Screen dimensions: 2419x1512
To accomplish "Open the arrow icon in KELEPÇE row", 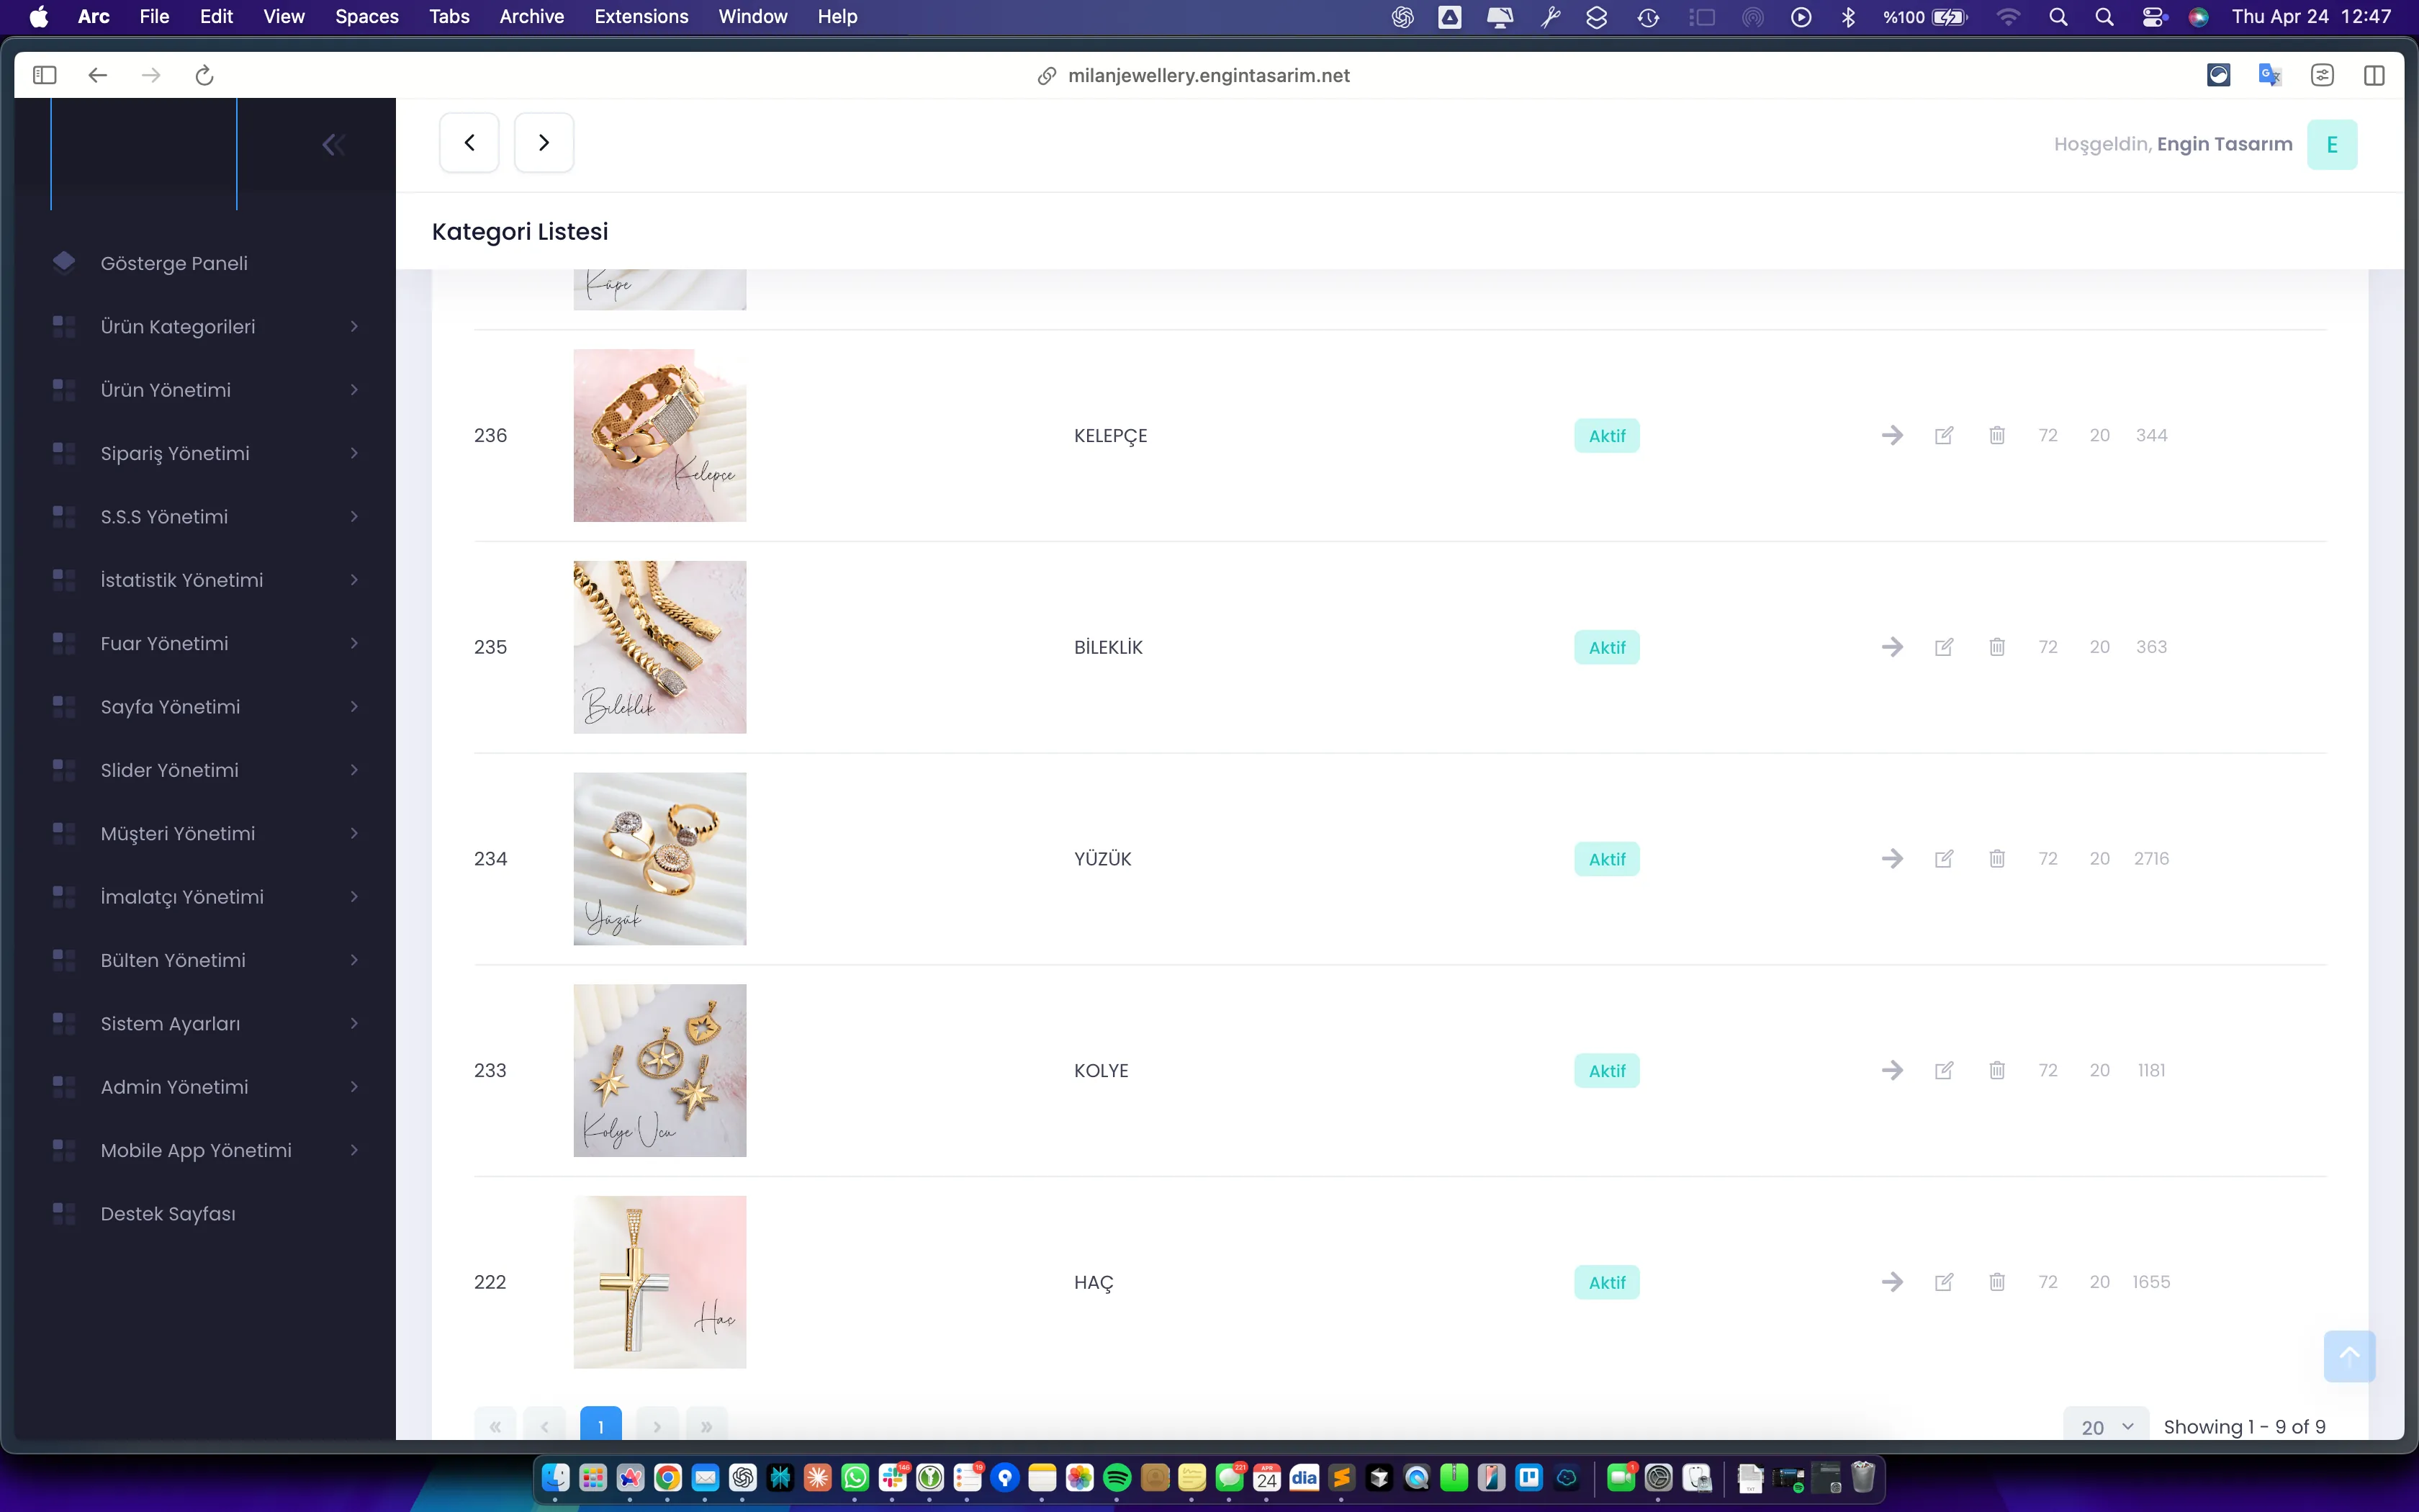I will [x=1891, y=435].
